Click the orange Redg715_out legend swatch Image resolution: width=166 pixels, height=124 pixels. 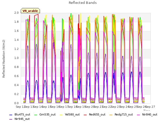pyautogui.click(x=111, y=115)
